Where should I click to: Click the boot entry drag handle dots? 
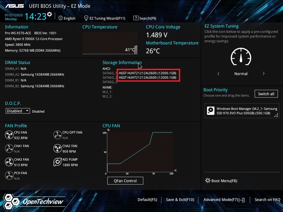point(276,115)
